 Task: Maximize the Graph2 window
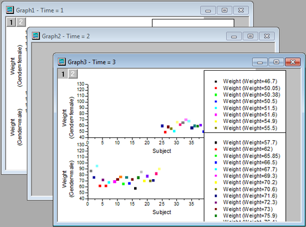pyautogui.click(x=250, y=36)
